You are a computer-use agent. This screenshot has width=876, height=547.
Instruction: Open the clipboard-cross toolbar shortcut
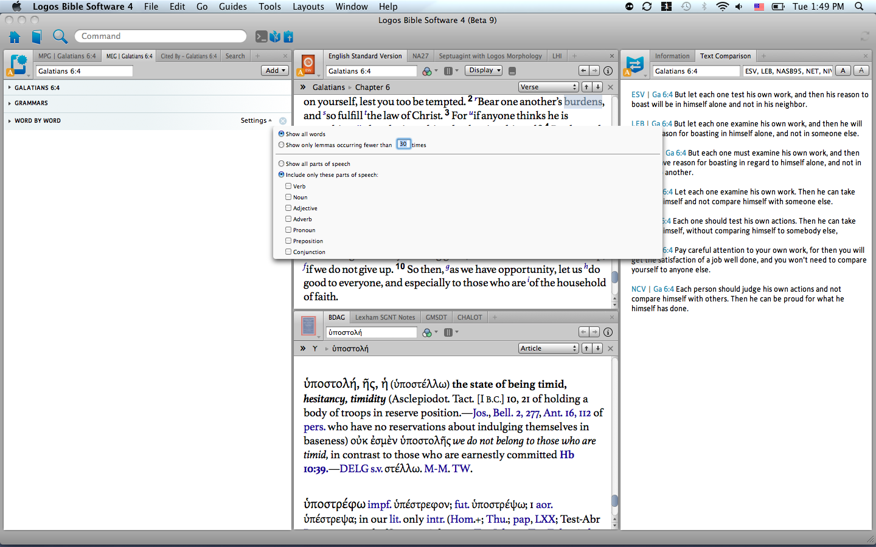click(x=288, y=36)
